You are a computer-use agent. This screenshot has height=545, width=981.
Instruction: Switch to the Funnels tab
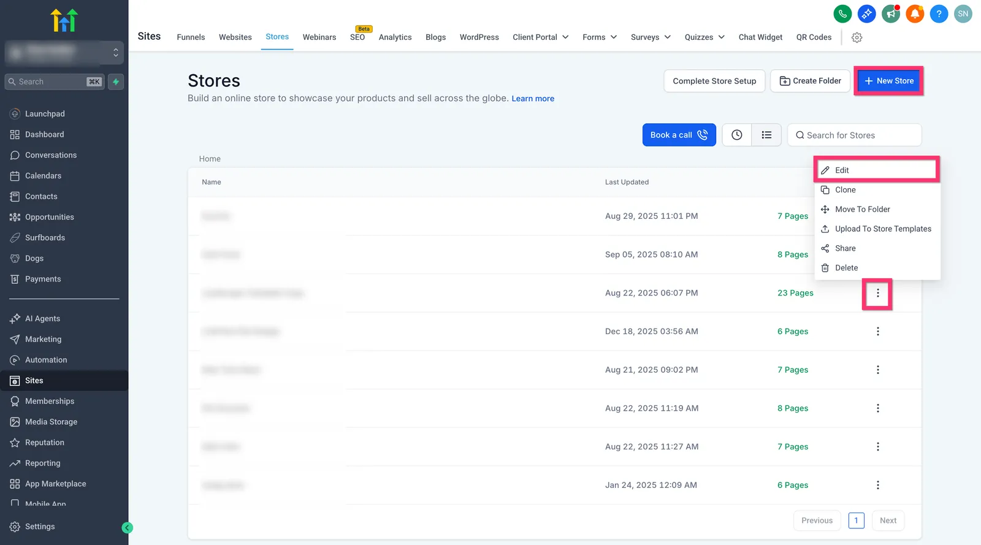tap(191, 37)
